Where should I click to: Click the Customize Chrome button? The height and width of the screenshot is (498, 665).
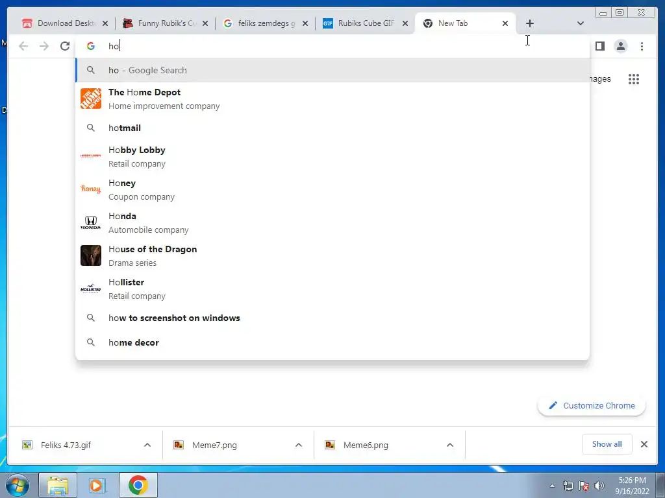592,405
